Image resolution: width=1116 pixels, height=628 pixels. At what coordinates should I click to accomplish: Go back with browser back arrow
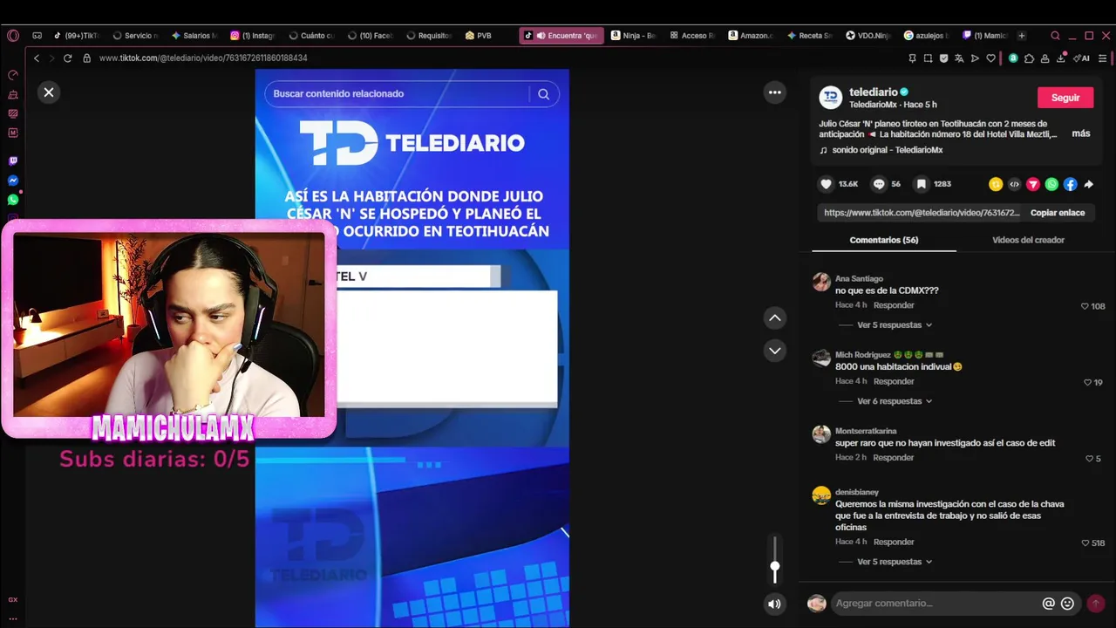click(36, 58)
